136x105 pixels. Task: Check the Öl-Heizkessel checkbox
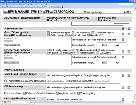pos(48,35)
